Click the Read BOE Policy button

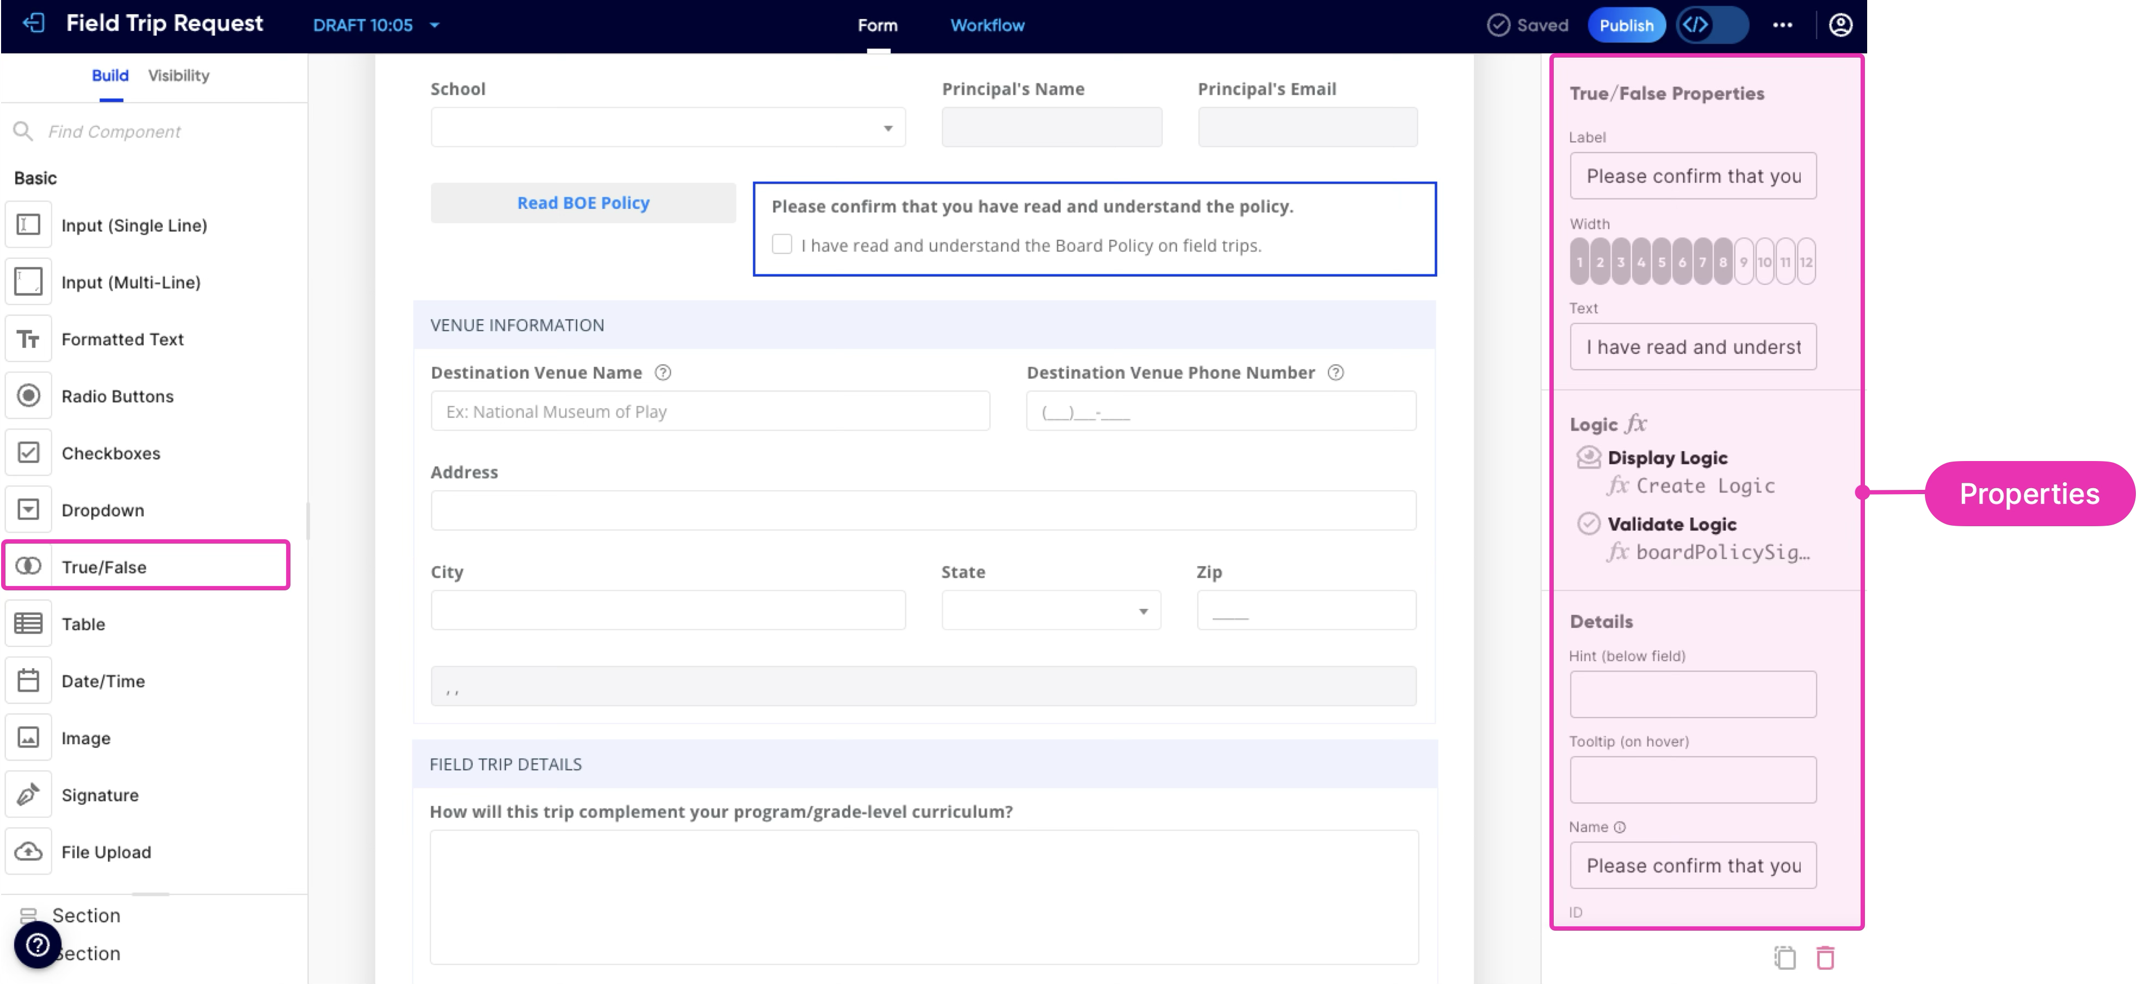[582, 203]
